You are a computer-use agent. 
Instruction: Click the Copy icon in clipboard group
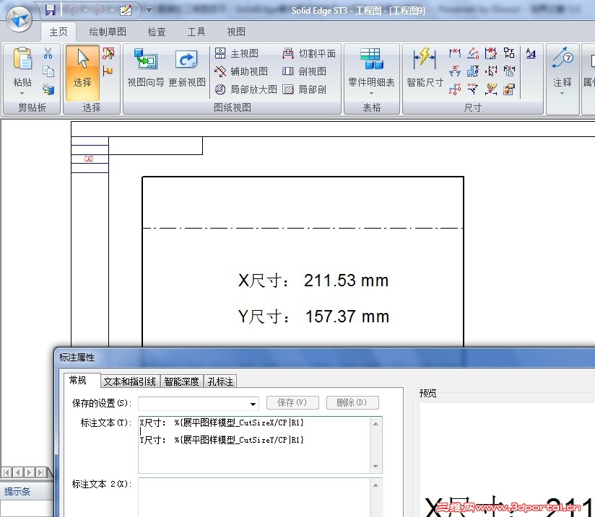click(x=48, y=71)
